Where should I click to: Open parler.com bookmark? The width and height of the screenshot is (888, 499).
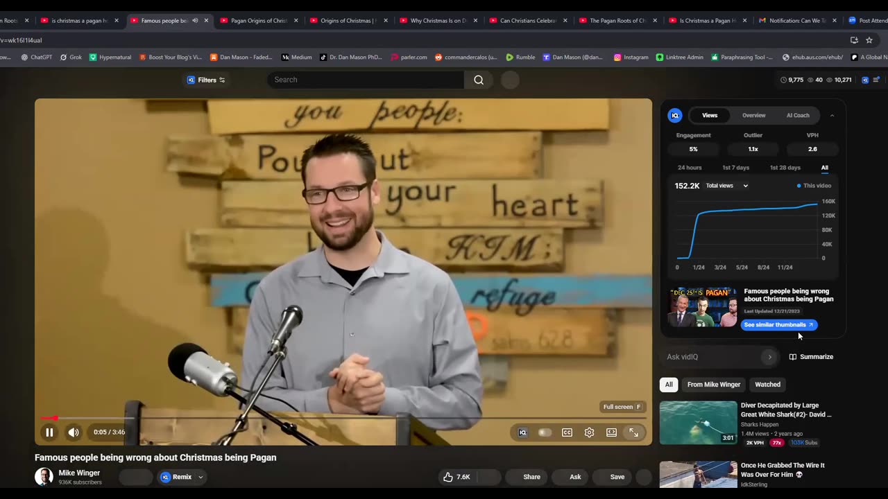[x=409, y=58]
